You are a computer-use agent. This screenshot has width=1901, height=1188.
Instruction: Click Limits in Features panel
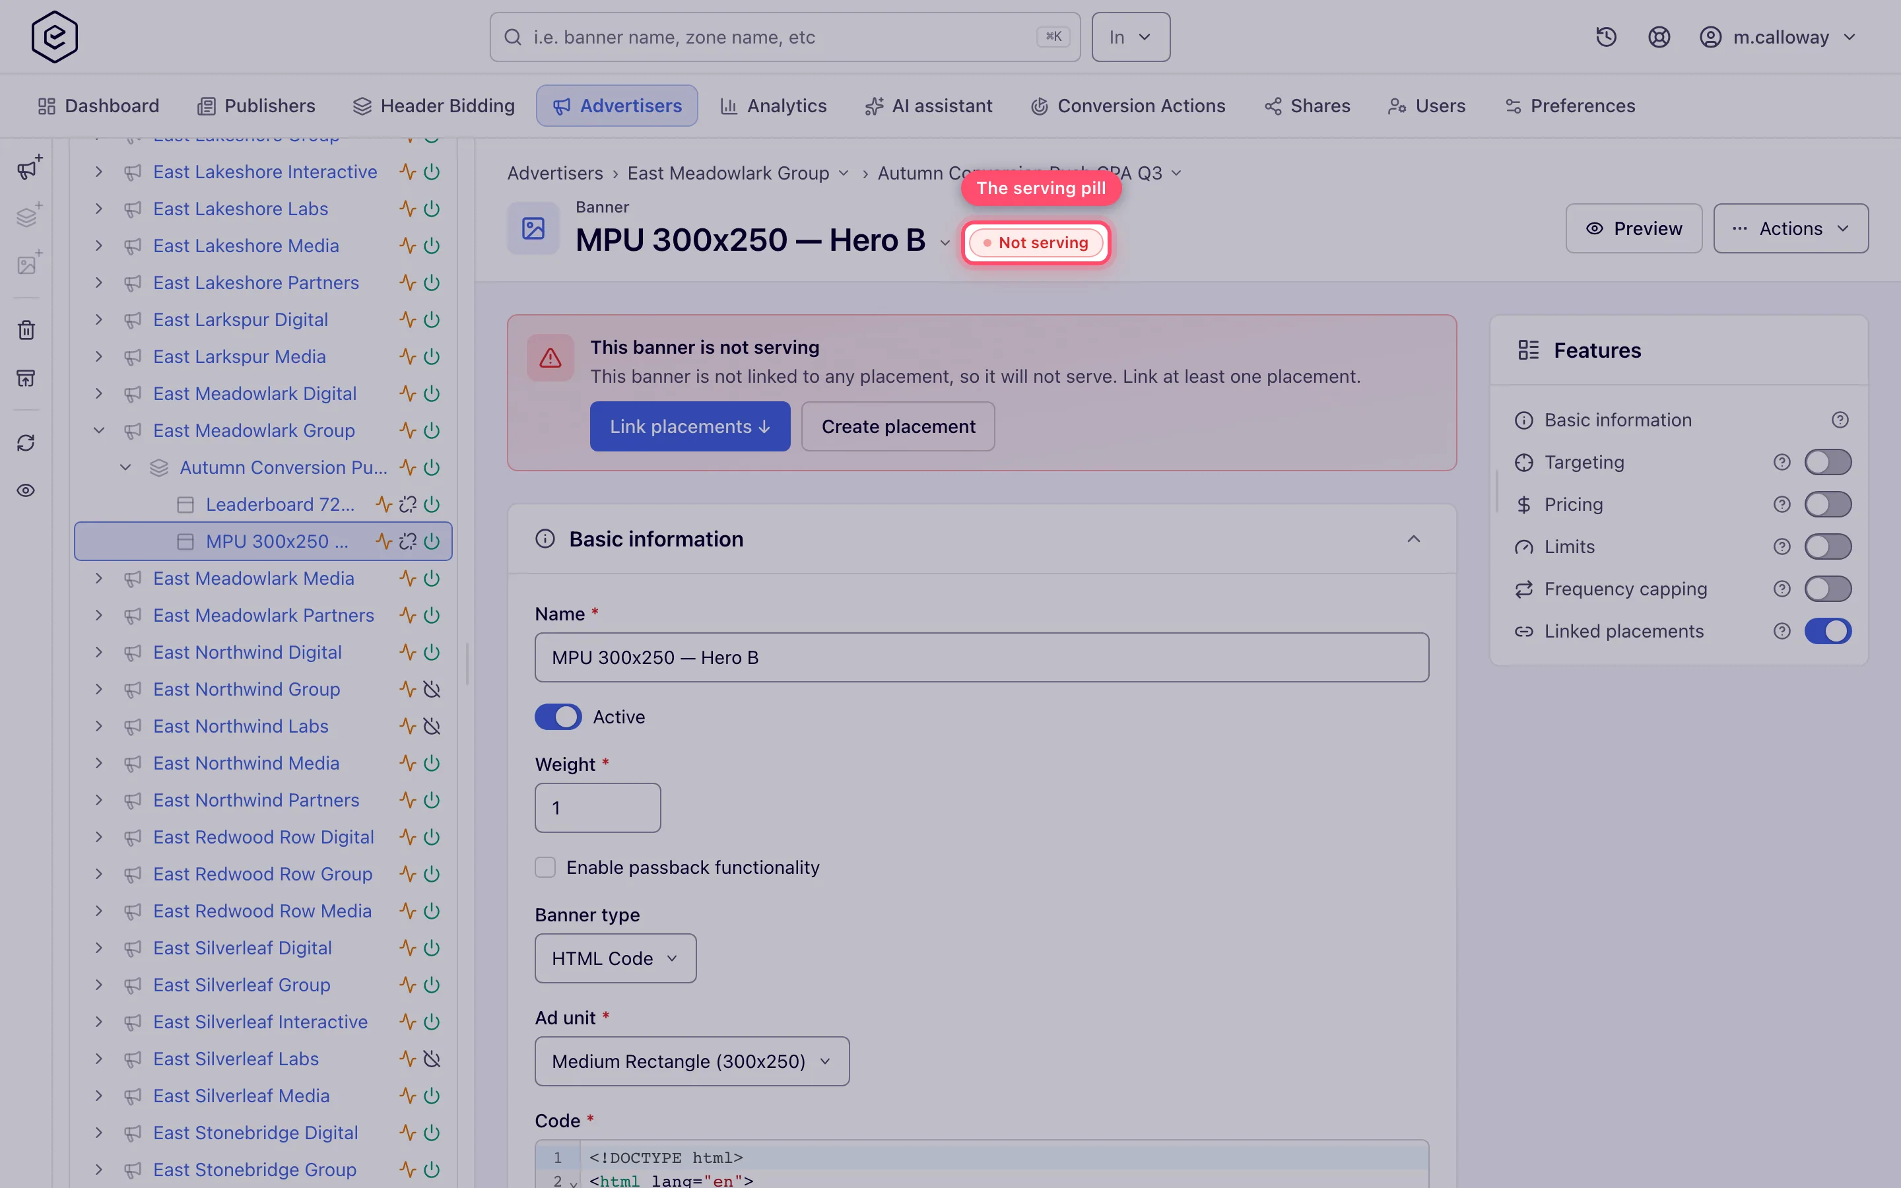pos(1569,547)
